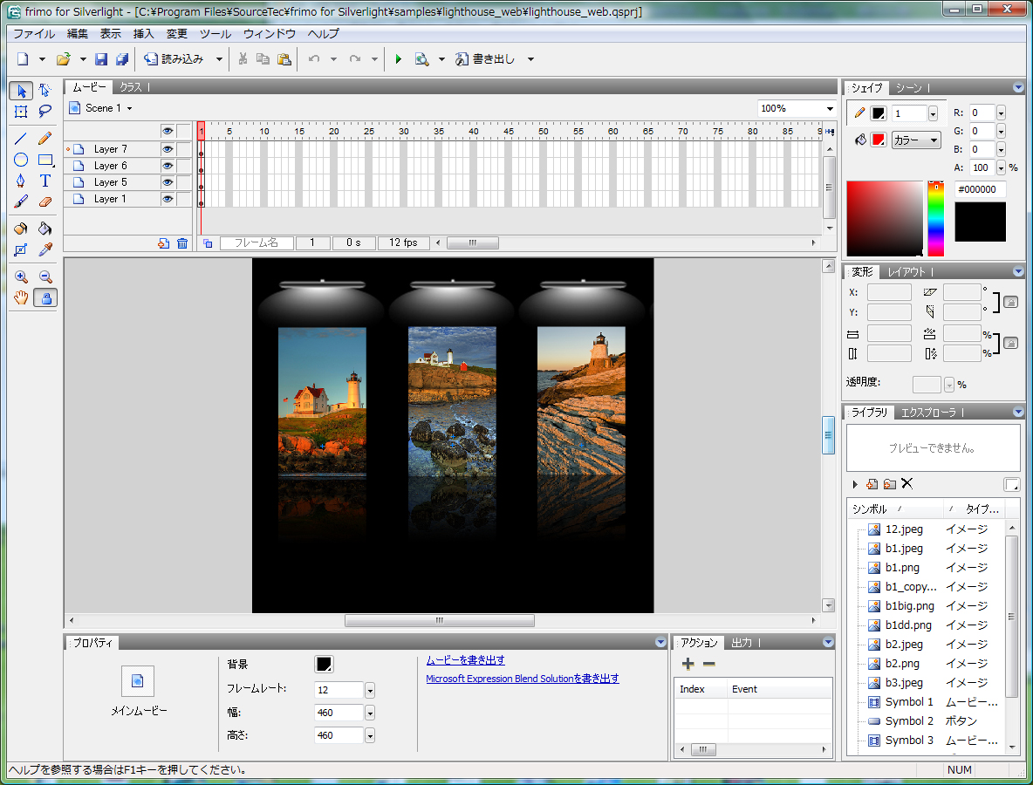Select the subselection node tool

(44, 90)
